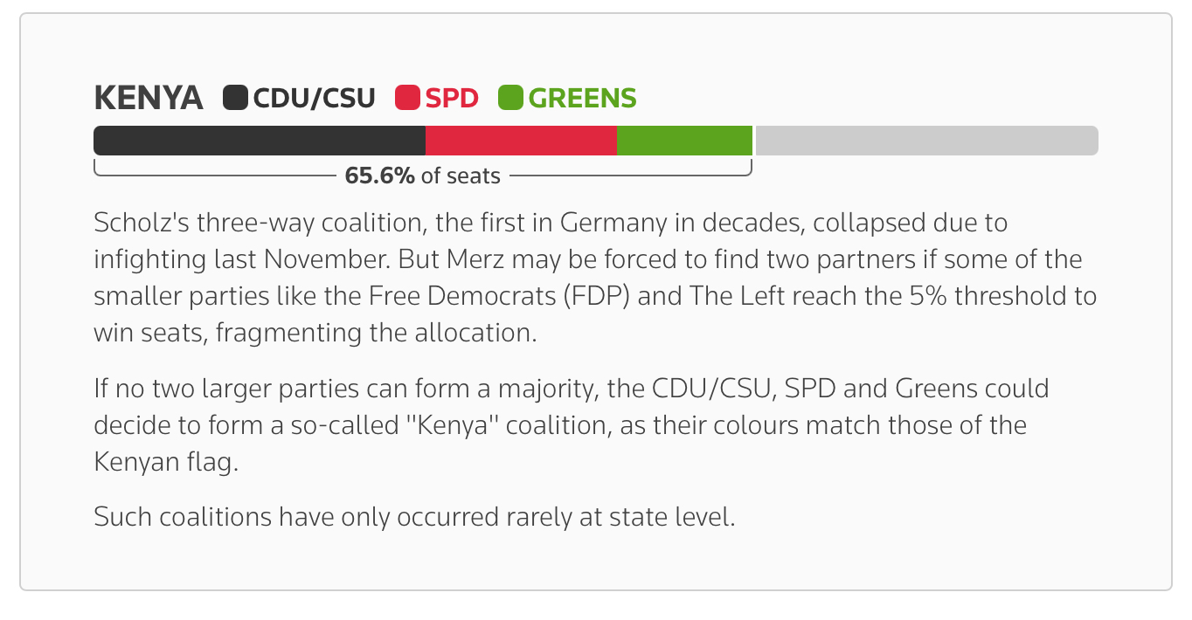Image resolution: width=1192 pixels, height=620 pixels.
Task: Select the CDU/CSU legend label
Action: 314,98
